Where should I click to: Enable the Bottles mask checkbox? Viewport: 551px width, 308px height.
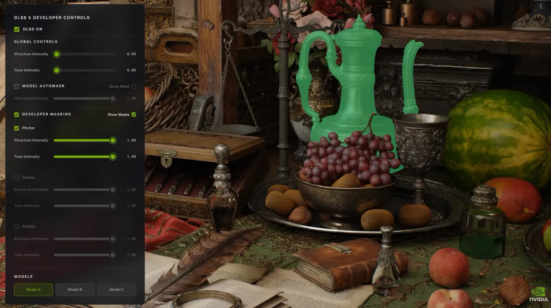pyautogui.click(x=17, y=226)
